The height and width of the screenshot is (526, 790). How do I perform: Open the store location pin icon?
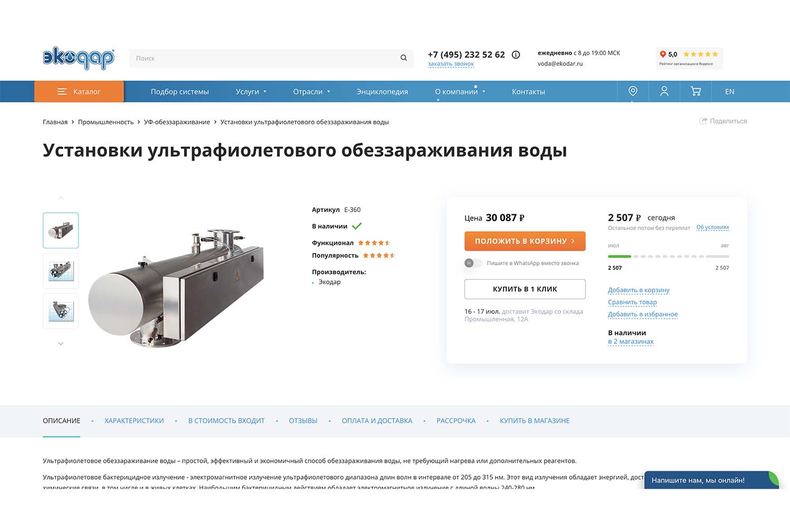[633, 91]
